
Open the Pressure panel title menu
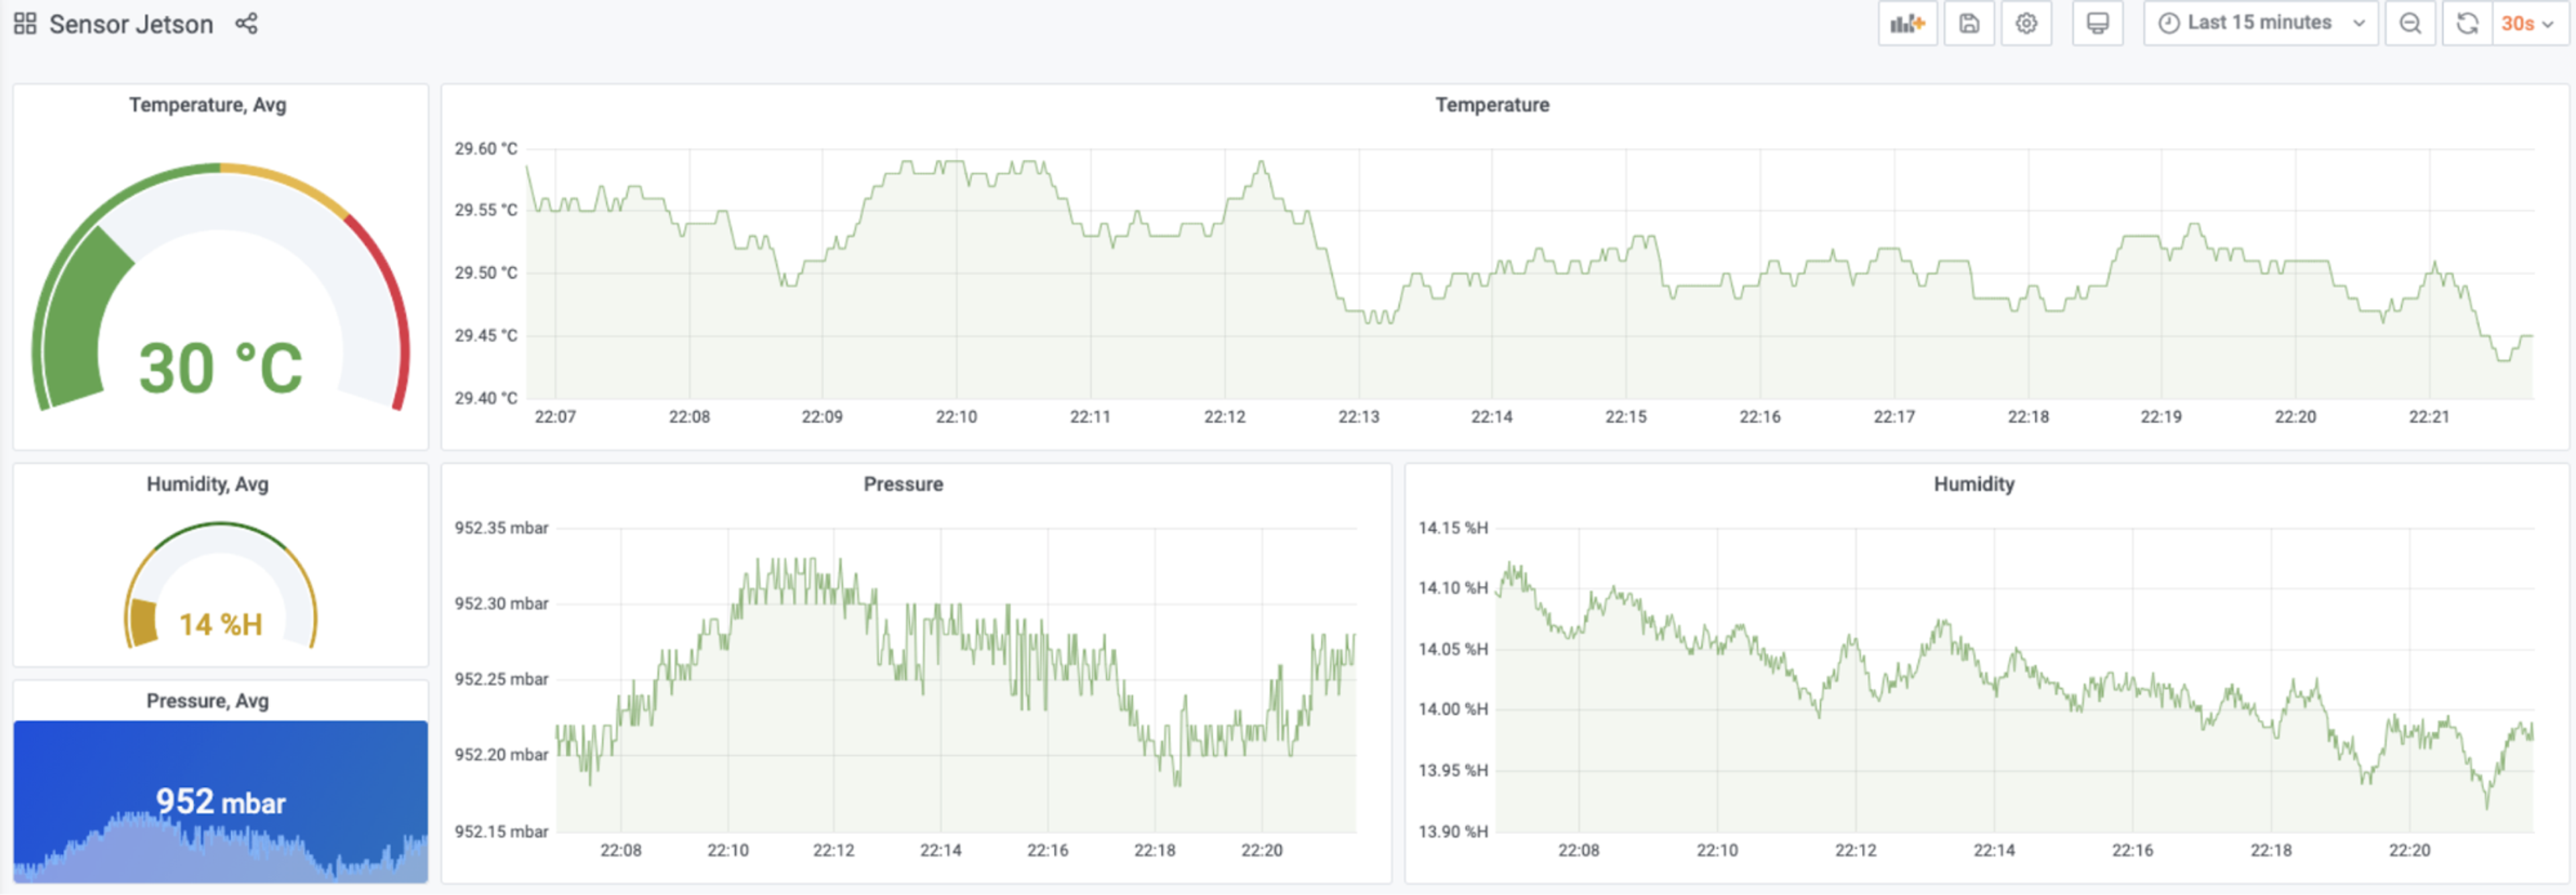click(x=903, y=485)
